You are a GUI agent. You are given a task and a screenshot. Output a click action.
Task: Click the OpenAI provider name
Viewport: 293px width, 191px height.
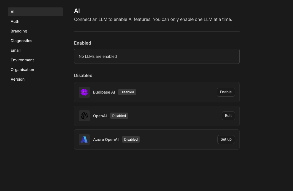pos(100,116)
